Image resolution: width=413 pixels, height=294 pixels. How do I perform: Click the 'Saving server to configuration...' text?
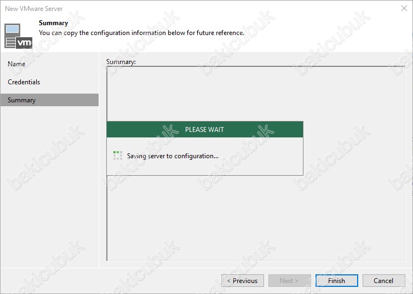(173, 156)
